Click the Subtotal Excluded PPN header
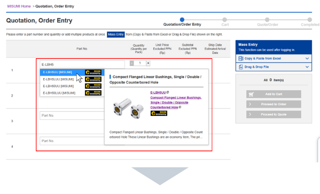This screenshot has height=194, width=320. (188, 49)
